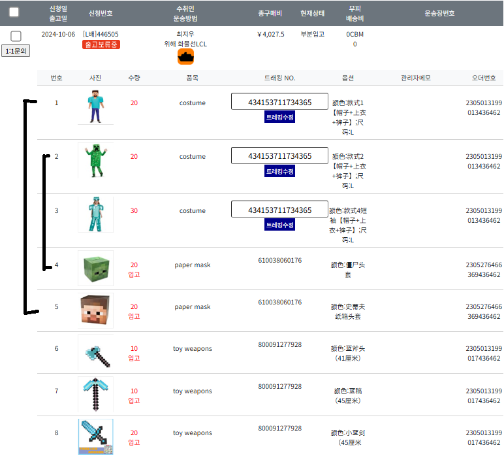Open the diamond pickaxe toy photo
504x458 pixels.
[x=95, y=395]
